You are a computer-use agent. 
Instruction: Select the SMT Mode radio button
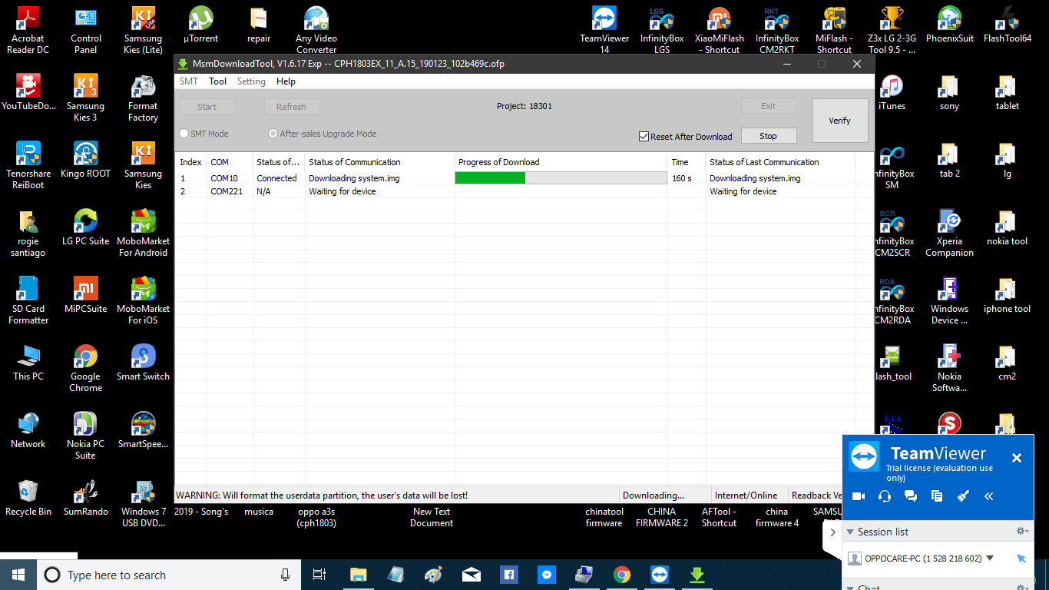coord(184,134)
